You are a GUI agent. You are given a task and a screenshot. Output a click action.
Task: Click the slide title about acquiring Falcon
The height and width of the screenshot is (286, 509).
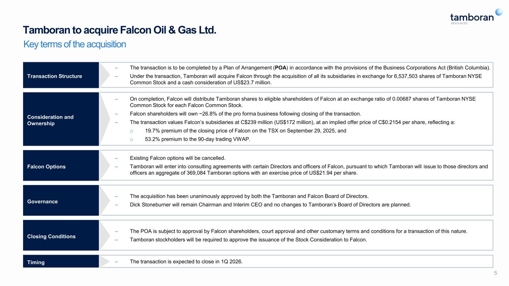point(120,30)
